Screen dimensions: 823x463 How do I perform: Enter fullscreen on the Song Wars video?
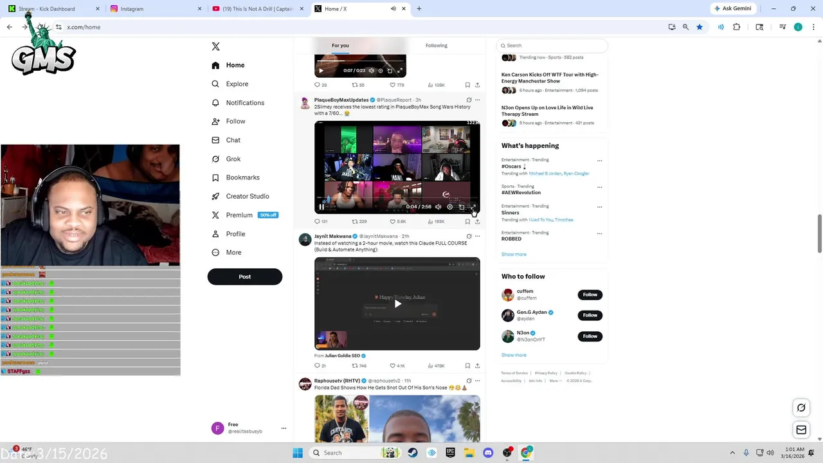[x=473, y=207]
